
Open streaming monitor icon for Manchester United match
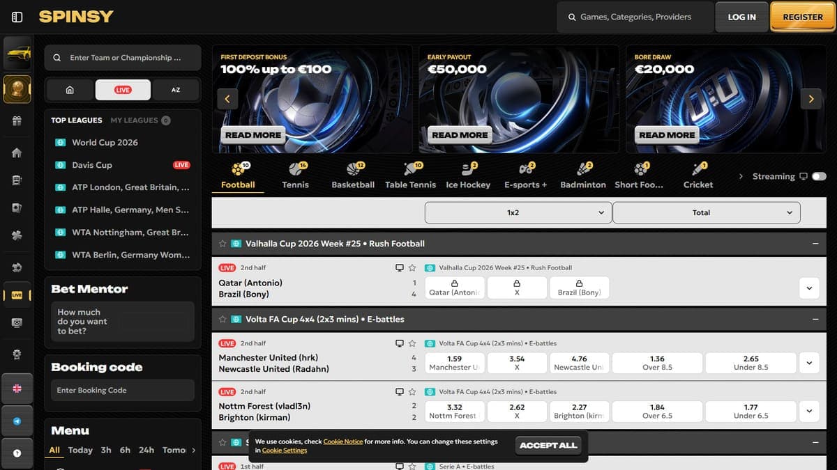pyautogui.click(x=400, y=343)
